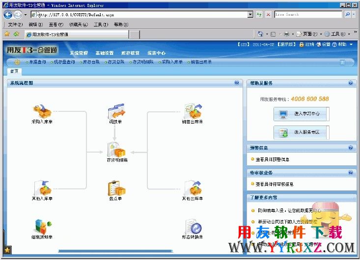
Task: Open the 工具(O) command bar dropdown
Action: 337,34
